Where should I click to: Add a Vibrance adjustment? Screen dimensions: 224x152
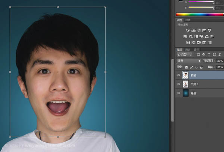[209, 31]
